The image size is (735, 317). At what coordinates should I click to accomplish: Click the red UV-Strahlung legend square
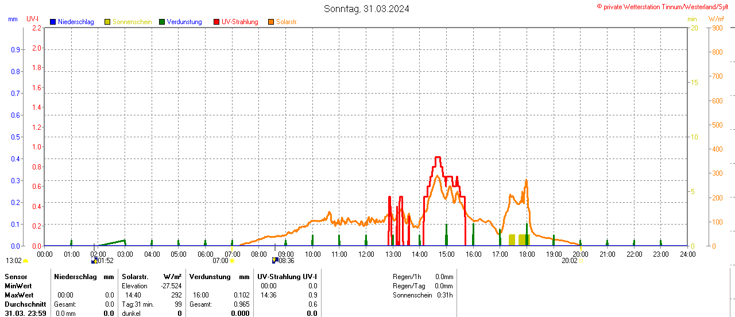(216, 22)
